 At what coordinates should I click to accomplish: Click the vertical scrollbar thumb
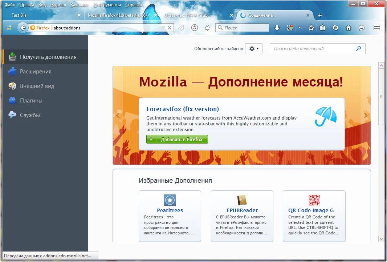pyautogui.click(x=381, y=97)
